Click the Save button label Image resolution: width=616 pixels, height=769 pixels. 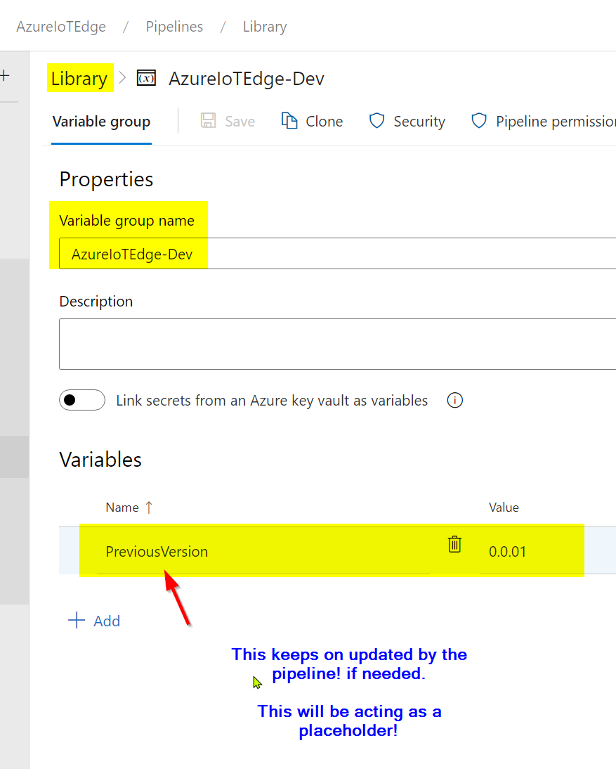click(x=240, y=122)
